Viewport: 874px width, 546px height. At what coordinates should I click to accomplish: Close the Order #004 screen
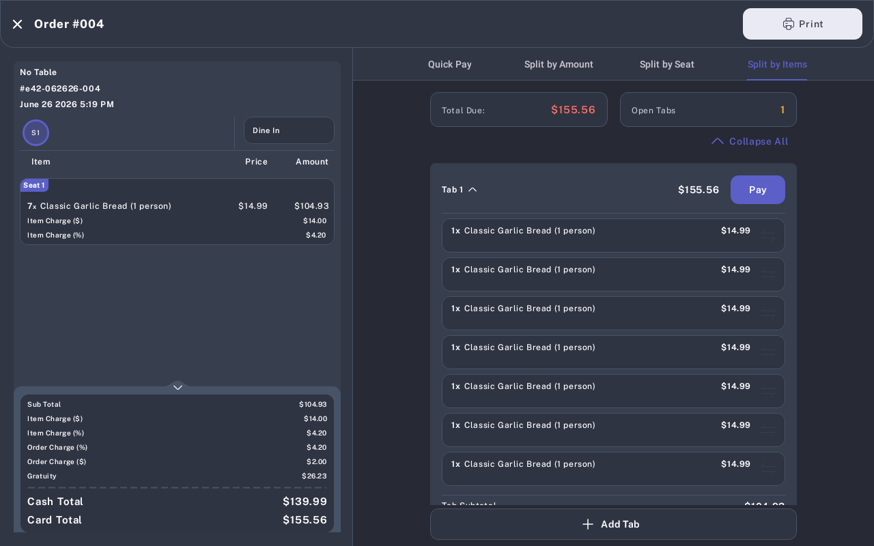point(17,24)
